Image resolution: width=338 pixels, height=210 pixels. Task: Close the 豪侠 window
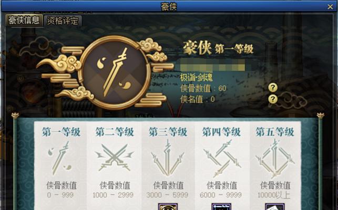(330, 7)
